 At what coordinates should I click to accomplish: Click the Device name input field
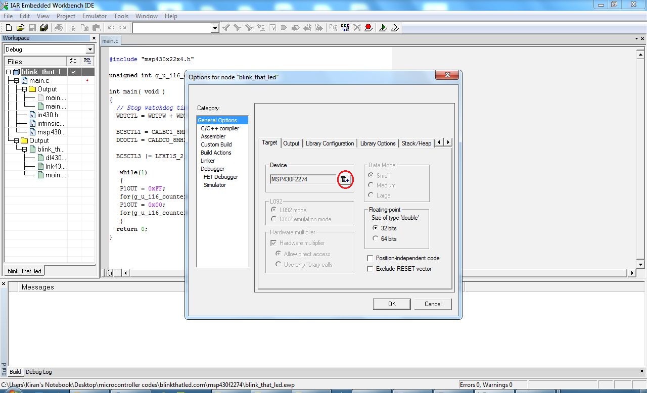click(303, 179)
